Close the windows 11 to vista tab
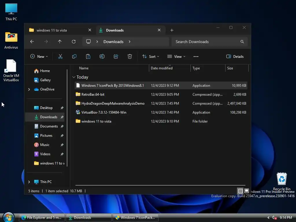 point(90,30)
